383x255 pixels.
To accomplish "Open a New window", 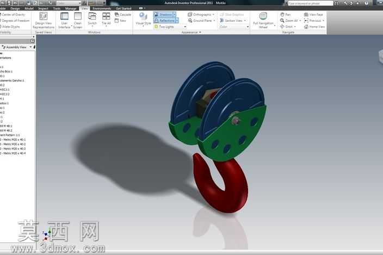I will pos(120,21).
